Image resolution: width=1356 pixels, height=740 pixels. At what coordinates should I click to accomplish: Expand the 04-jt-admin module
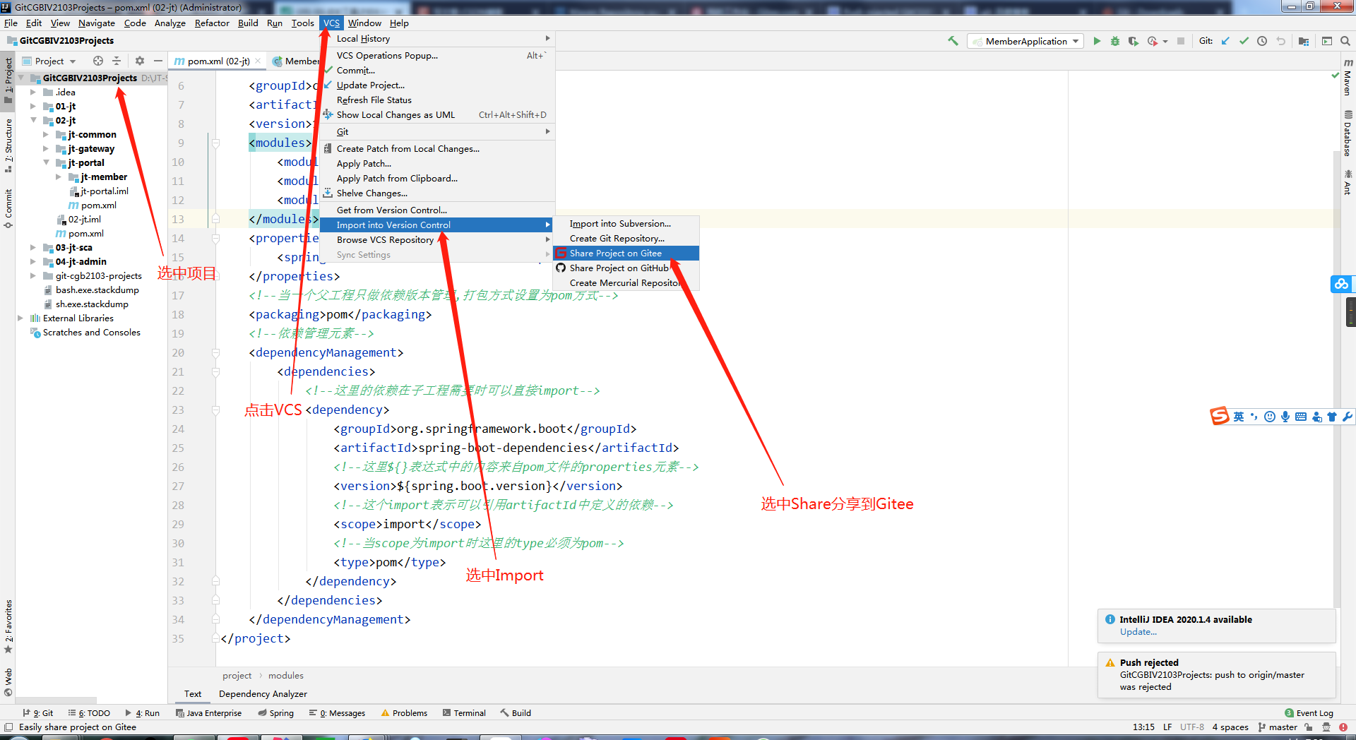click(x=33, y=261)
